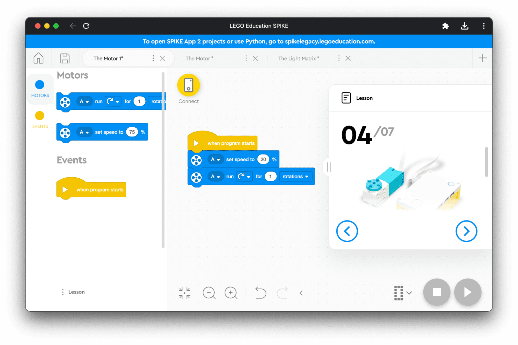Image resolution: width=518 pixels, height=345 pixels.
Task: Open The Light Matrix tab
Action: pyautogui.click(x=299, y=58)
